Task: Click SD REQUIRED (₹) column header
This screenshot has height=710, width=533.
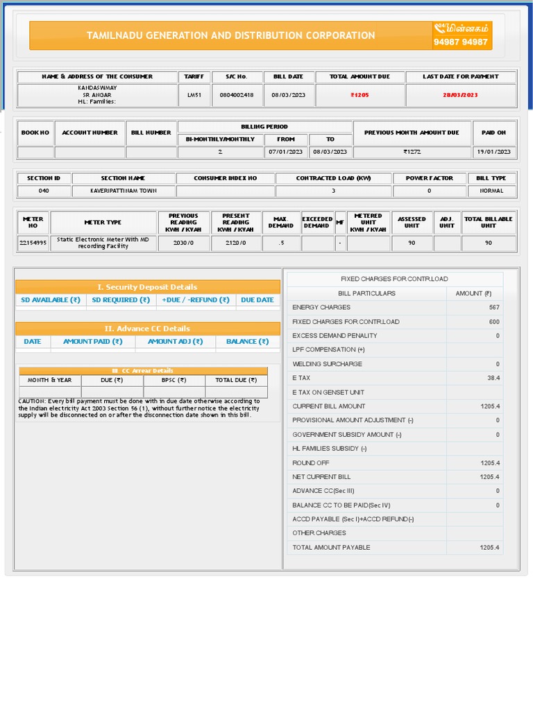Action: coord(121,300)
